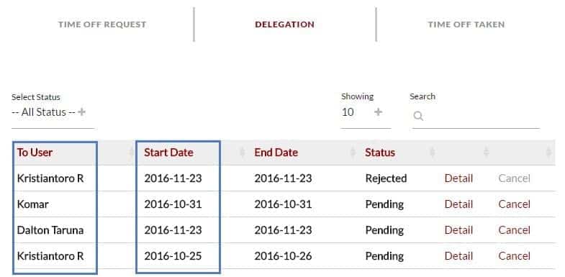Click the search magnifier icon
Viewport: 565px width, 277px height.
pyautogui.click(x=418, y=116)
